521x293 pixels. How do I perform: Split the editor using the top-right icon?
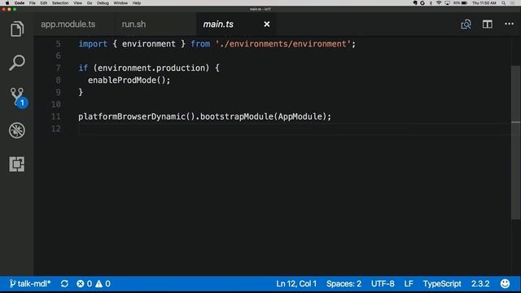point(488,24)
